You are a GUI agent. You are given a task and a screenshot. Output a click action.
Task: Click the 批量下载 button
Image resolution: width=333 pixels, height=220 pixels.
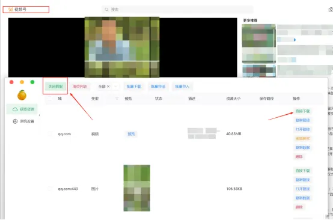pos(133,87)
